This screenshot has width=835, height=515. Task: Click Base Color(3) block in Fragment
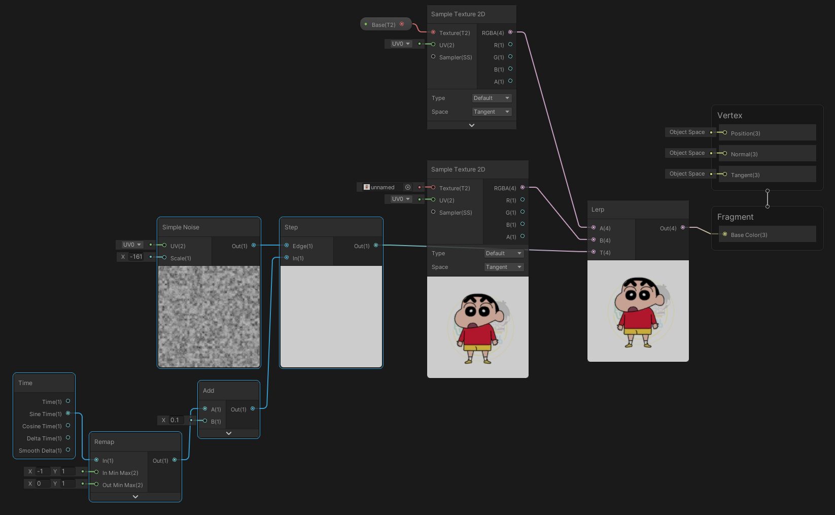[x=768, y=234]
